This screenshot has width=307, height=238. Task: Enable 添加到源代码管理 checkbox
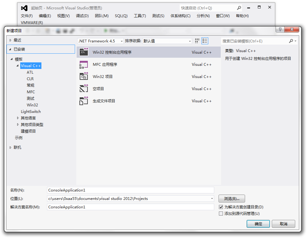[x=221, y=213]
